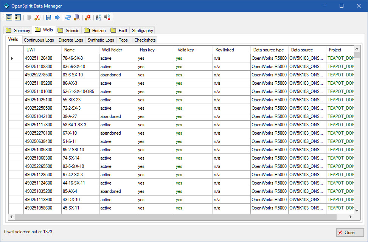
Task: Click the blue floppy disk save icon
Action: [48, 17]
